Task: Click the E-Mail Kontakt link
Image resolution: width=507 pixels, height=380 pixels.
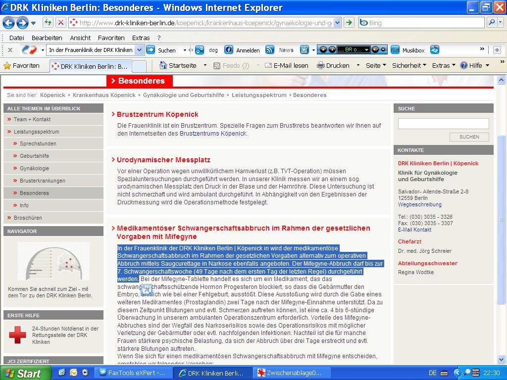Action: coord(414,230)
